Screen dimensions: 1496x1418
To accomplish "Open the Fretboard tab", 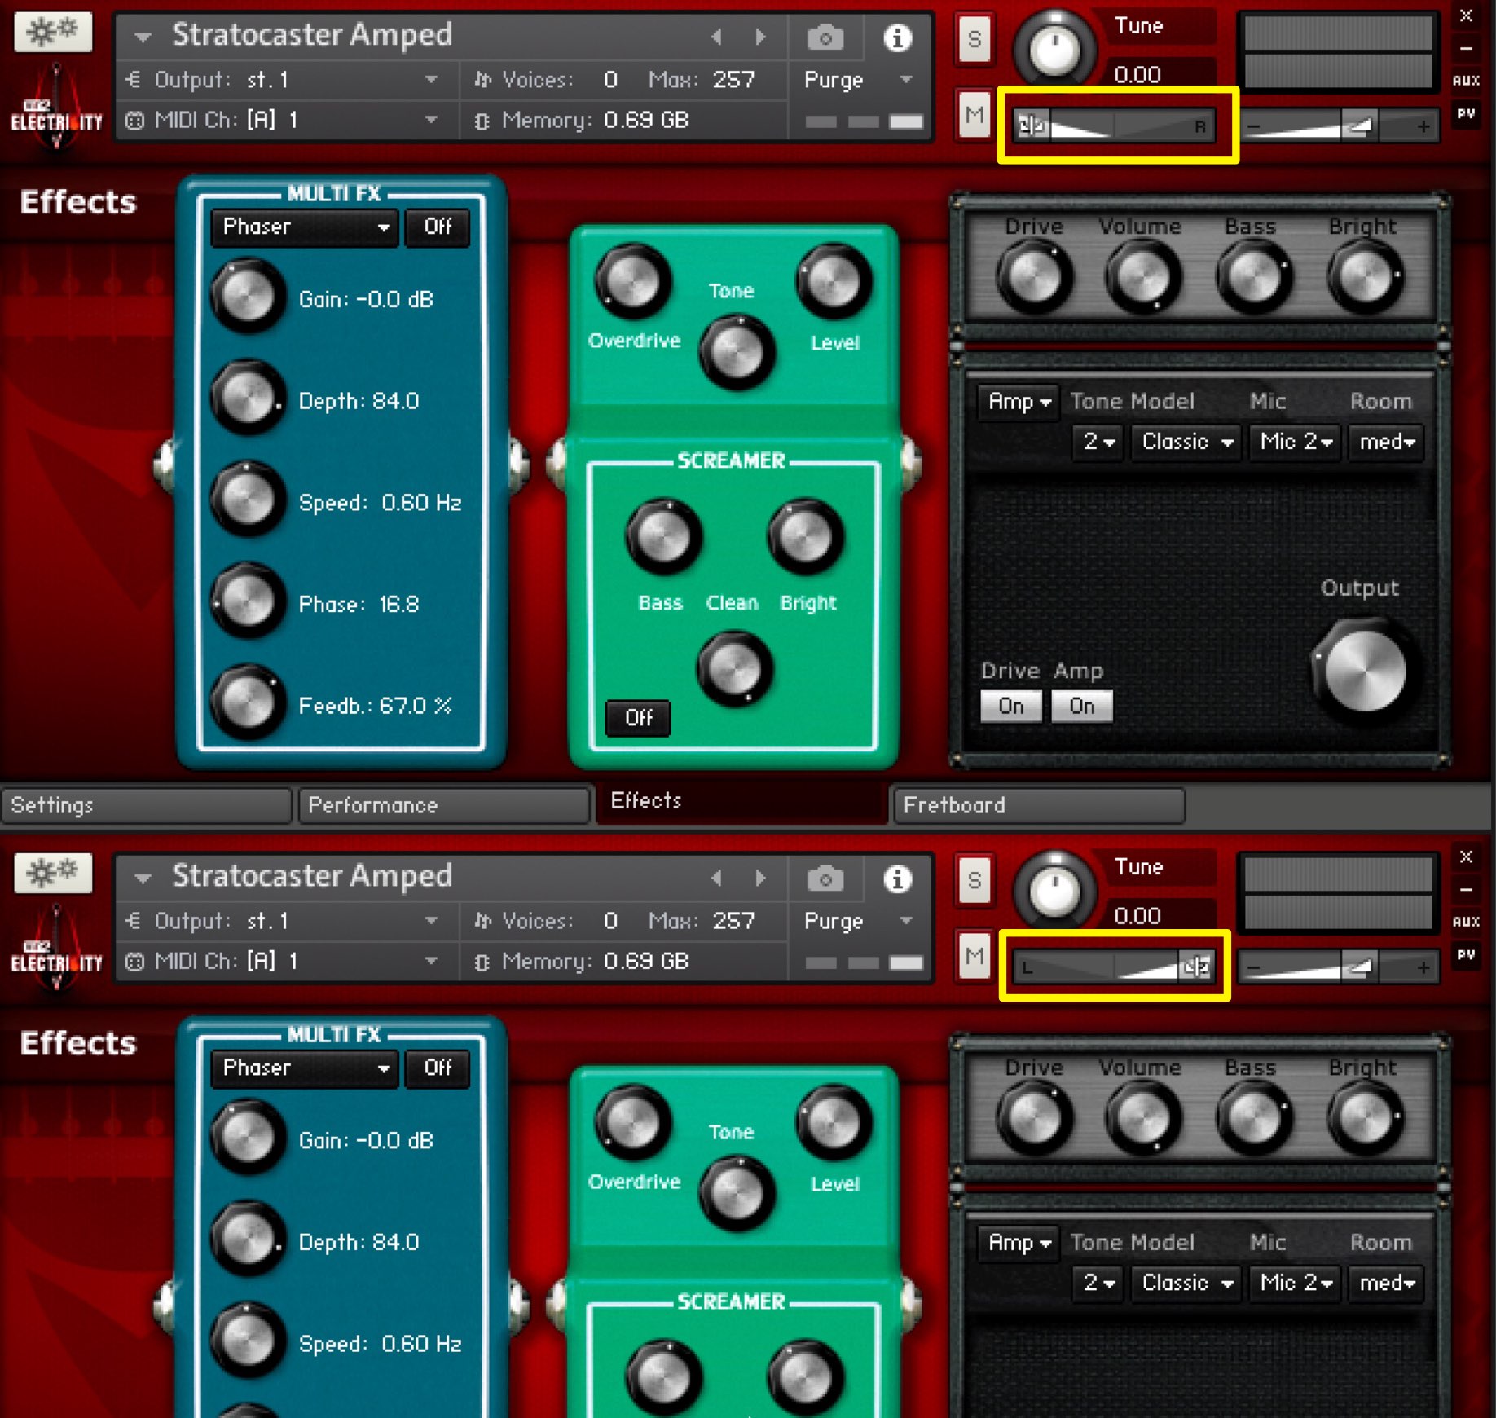I will [x=1039, y=805].
